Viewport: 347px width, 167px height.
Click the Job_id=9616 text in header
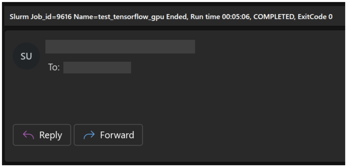[49, 17]
